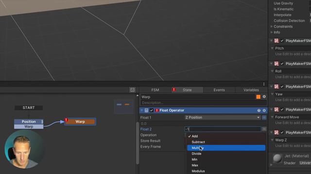Collapse the Float Operator action foldout
Image resolution: width=311 pixels, height=174 pixels.
pyautogui.click(x=141, y=110)
